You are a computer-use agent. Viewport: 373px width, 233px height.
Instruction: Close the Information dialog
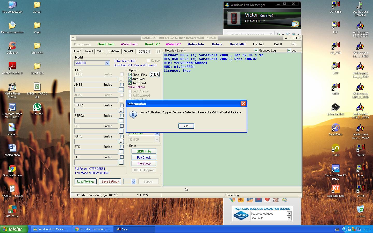243,104
